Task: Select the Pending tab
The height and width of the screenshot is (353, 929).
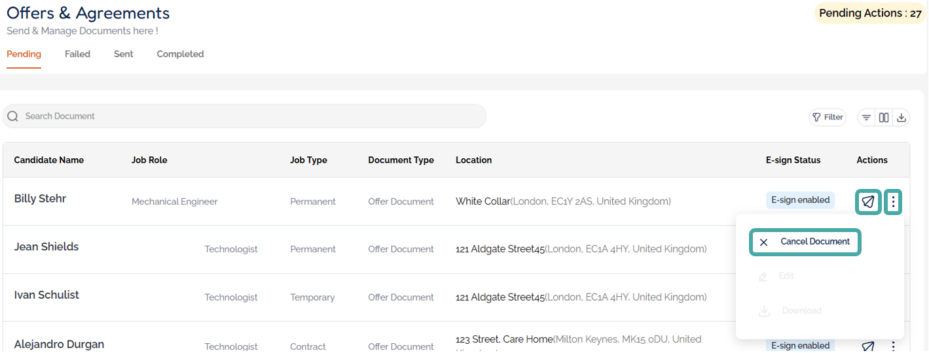Action: pyautogui.click(x=24, y=54)
